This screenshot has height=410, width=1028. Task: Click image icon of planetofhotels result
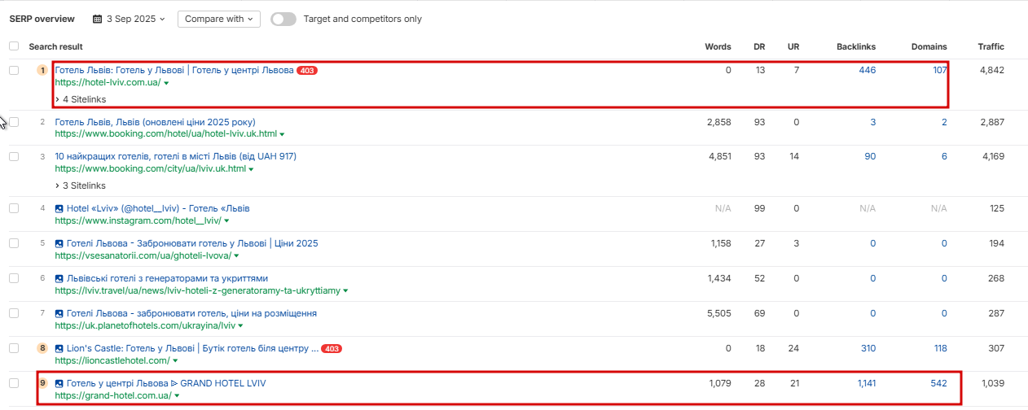59,313
